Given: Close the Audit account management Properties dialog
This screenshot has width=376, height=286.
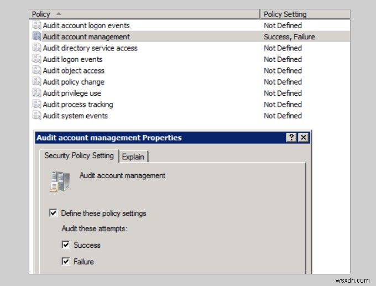Looking at the screenshot, I should 304,138.
